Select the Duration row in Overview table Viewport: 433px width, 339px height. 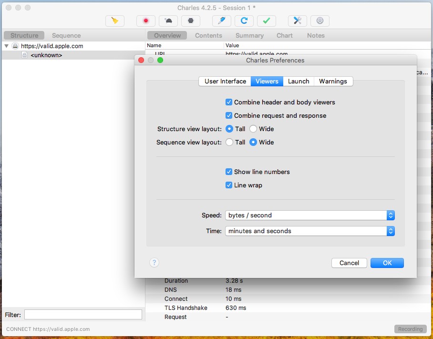click(289, 281)
